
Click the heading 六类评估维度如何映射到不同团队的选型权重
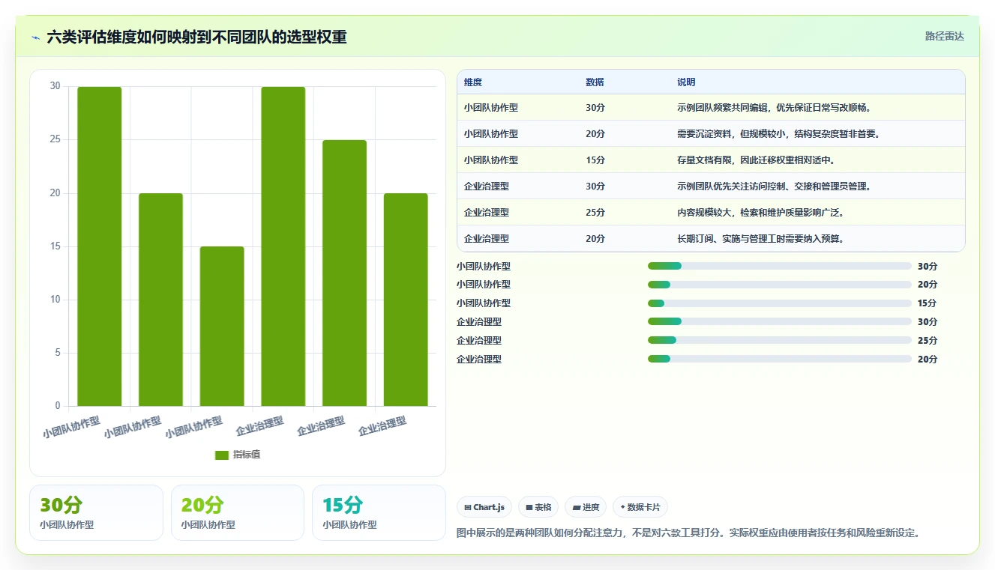point(196,37)
